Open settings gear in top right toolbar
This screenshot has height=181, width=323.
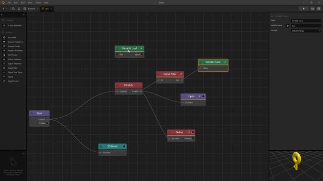[x=318, y=9]
